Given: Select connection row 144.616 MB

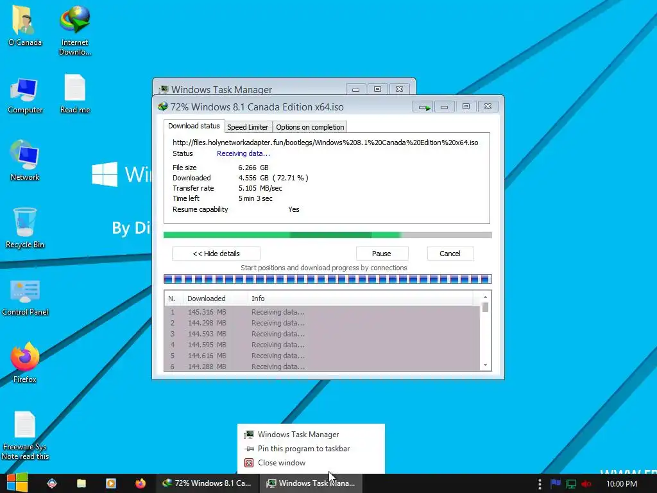Looking at the screenshot, I should click(x=322, y=356).
